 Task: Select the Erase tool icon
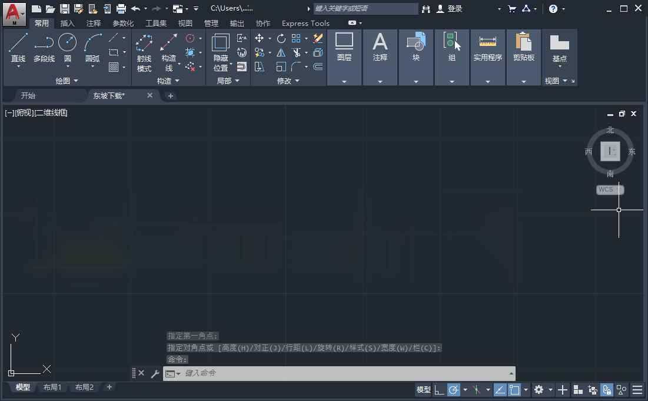point(318,38)
